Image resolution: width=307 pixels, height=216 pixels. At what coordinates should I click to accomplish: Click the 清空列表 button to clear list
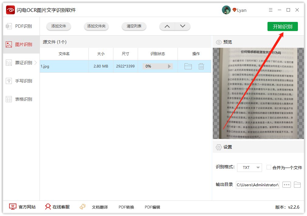click(x=134, y=26)
